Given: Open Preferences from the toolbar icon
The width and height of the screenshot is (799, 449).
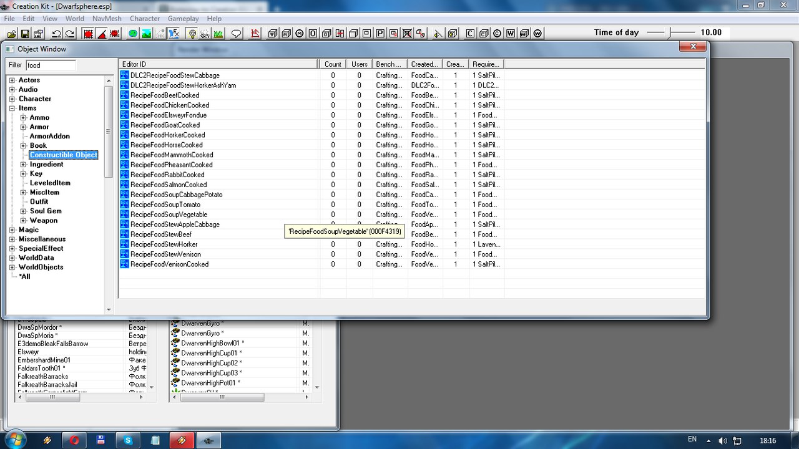Looking at the screenshot, I should point(39,33).
